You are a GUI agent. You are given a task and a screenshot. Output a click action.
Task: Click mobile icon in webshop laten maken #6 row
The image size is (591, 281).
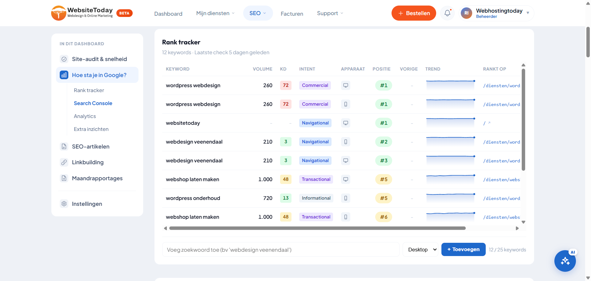346,217
